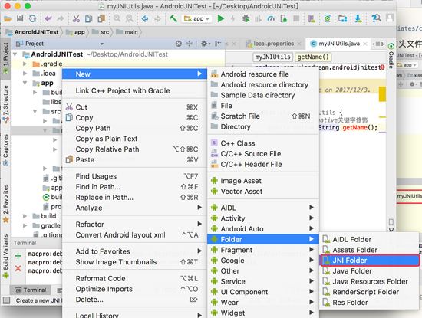Click the Attach debugger to process icon

(x=283, y=18)
